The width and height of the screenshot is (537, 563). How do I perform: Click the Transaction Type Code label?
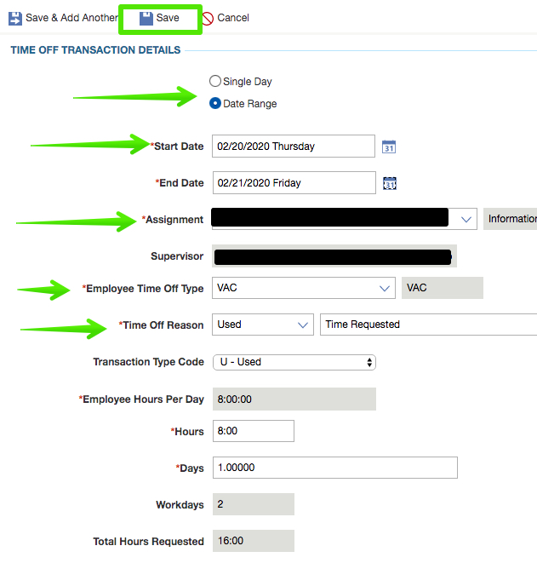(149, 362)
